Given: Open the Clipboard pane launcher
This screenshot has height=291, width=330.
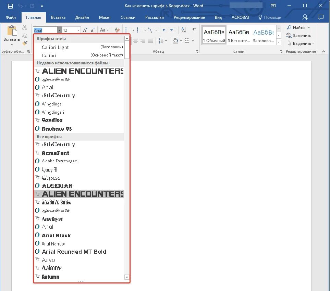Looking at the screenshot, I should (29, 51).
